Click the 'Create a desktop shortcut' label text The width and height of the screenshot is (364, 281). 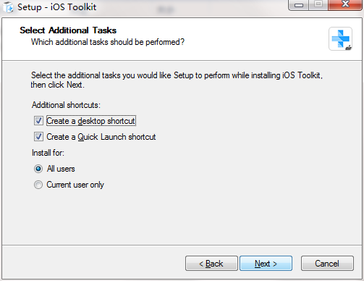coord(91,121)
